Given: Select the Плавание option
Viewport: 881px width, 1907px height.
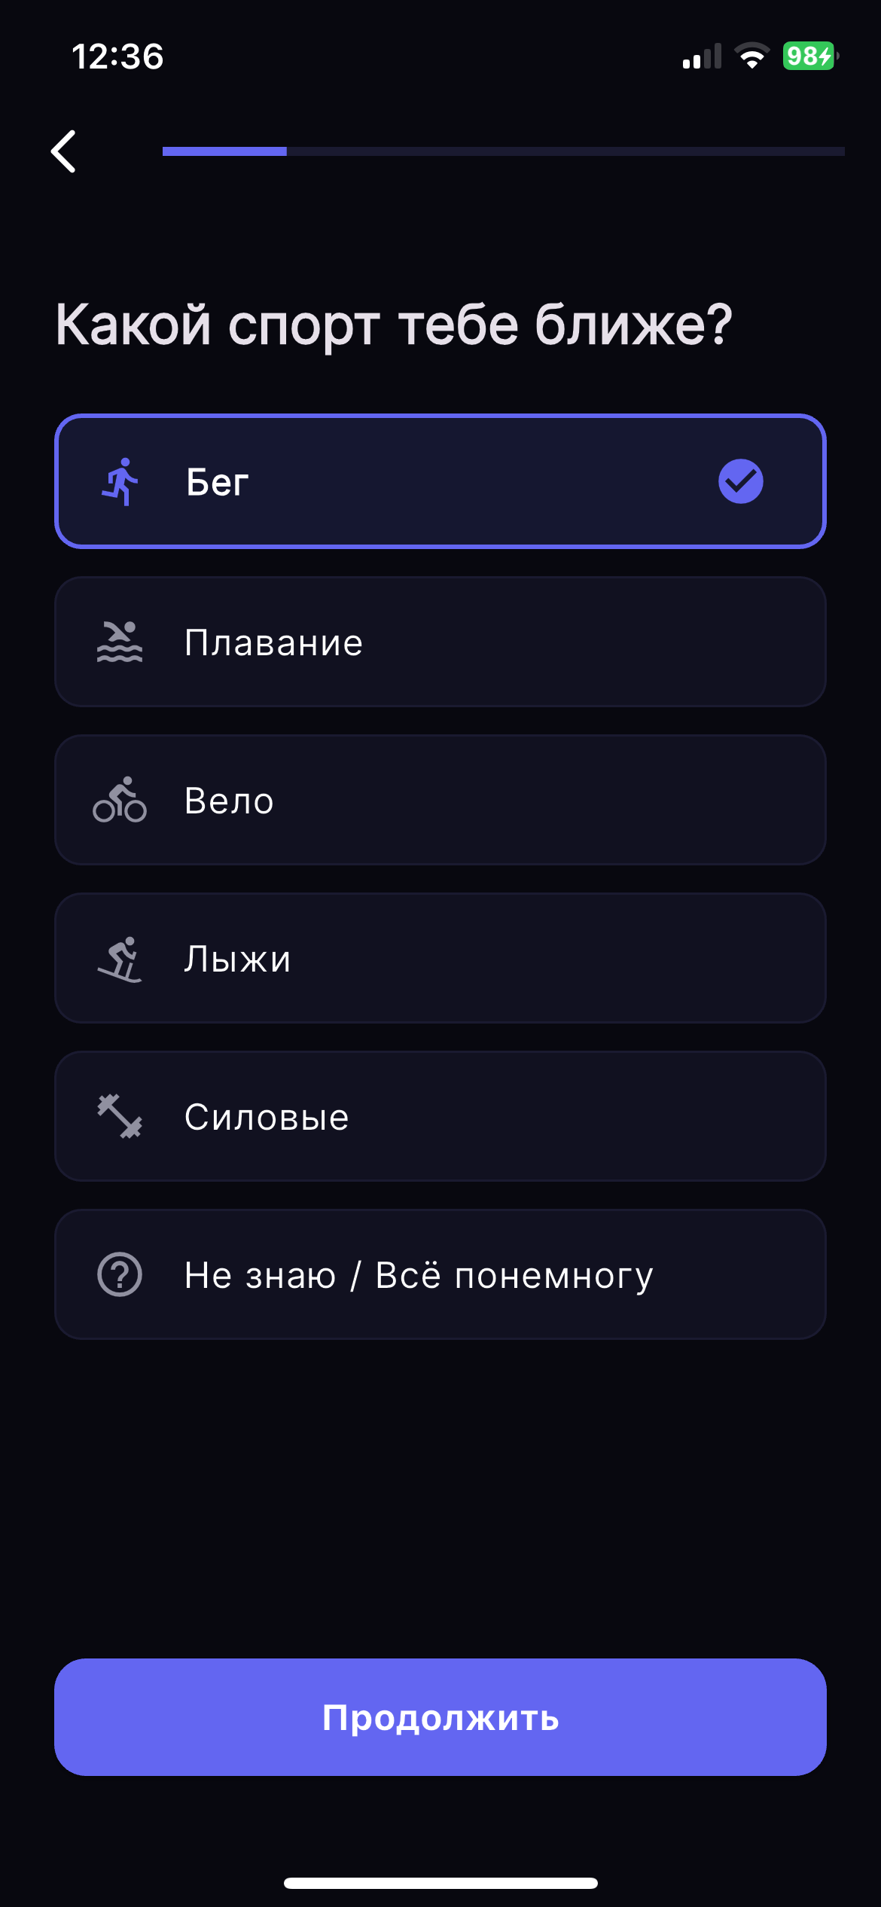Looking at the screenshot, I should [x=440, y=642].
